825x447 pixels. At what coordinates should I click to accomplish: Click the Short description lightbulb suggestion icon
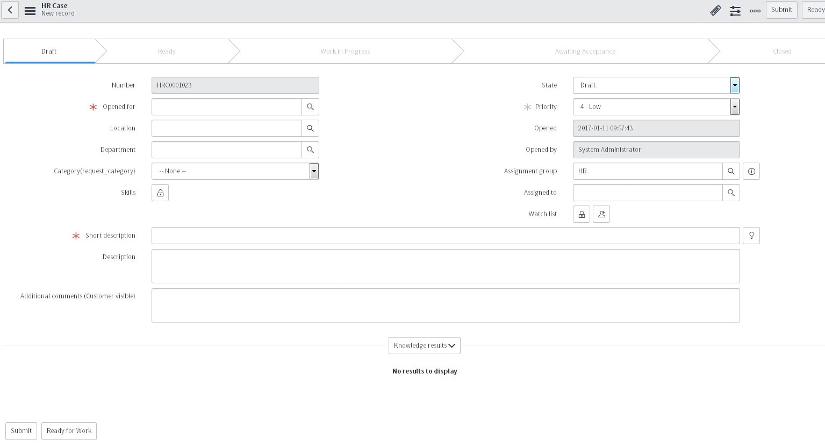point(751,236)
